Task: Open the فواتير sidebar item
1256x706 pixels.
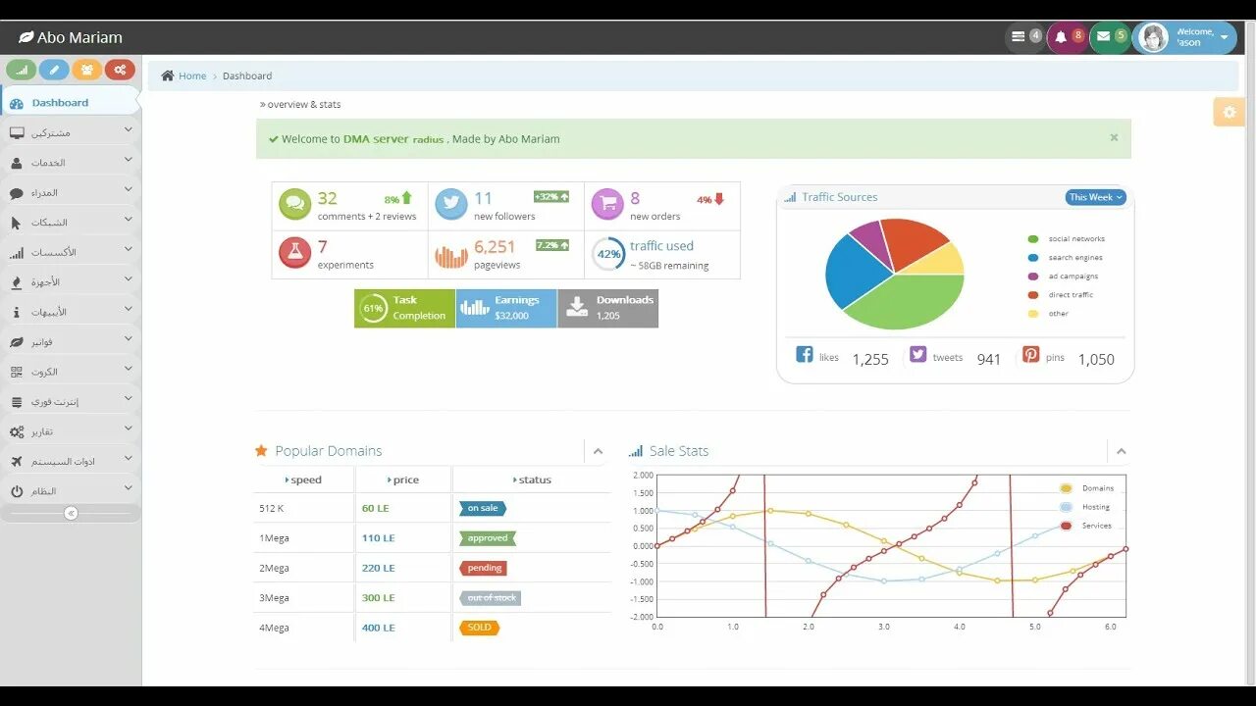Action: pyautogui.click(x=71, y=341)
